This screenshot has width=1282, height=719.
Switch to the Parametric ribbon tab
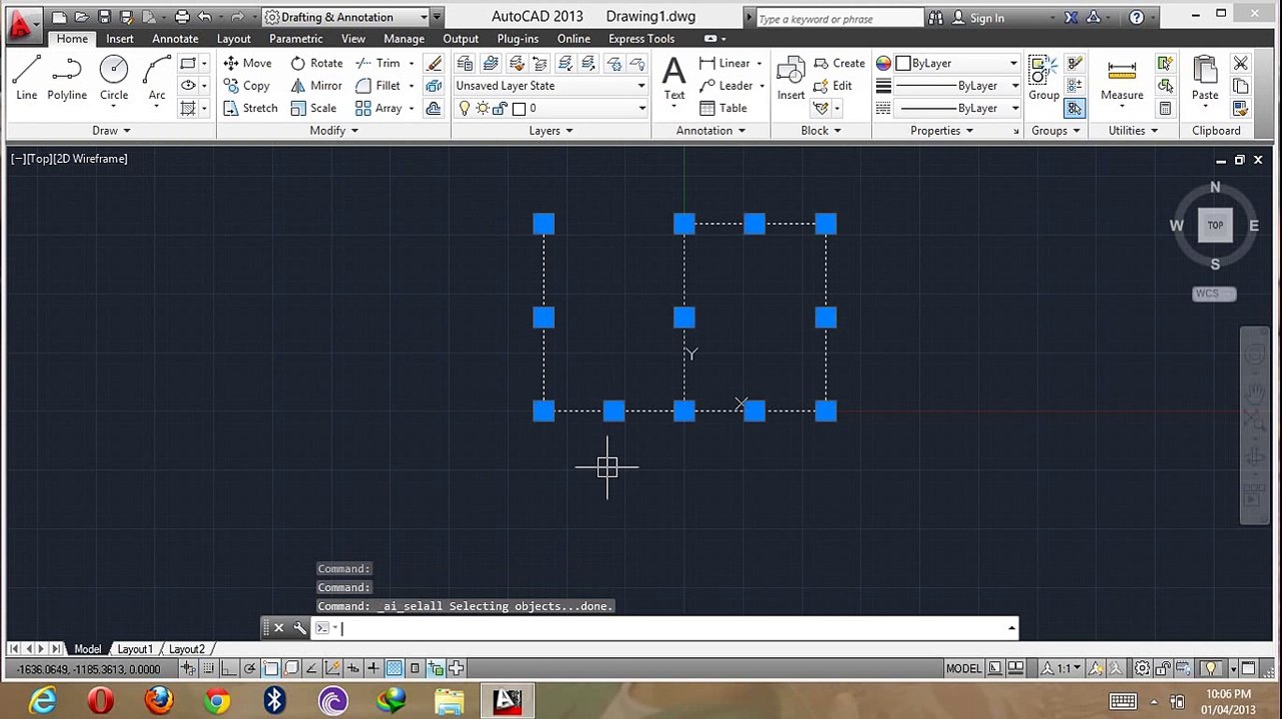tap(296, 39)
